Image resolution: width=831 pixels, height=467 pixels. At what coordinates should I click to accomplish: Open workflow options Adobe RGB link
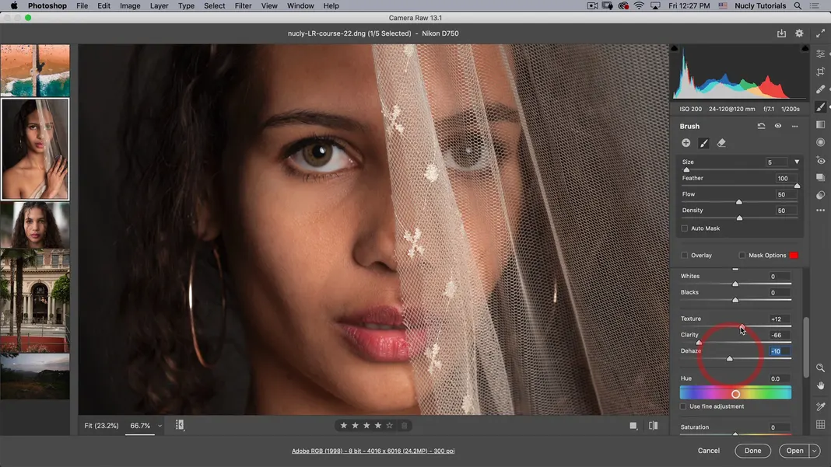coord(373,451)
